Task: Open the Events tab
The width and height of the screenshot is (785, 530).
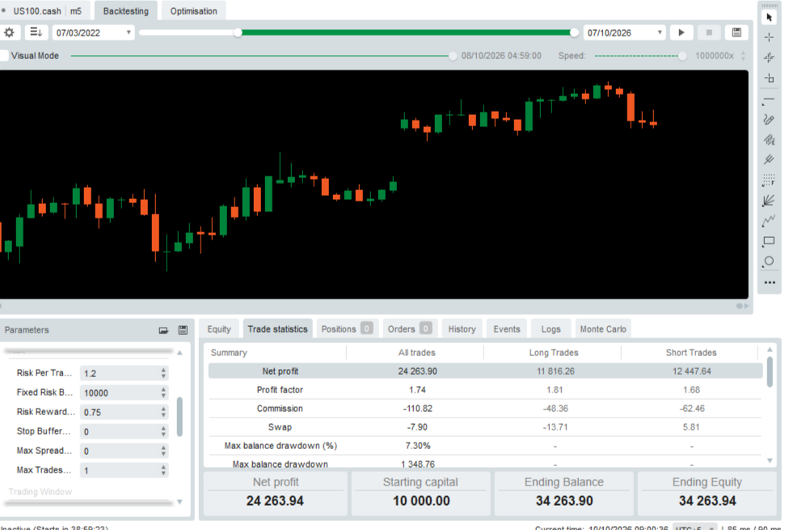Action: tap(507, 329)
